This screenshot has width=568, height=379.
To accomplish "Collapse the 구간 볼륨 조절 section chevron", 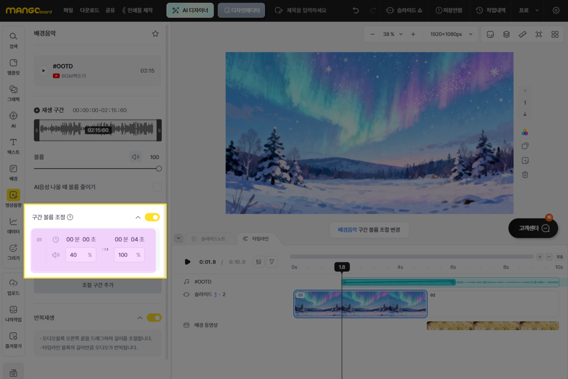I will [x=138, y=217].
